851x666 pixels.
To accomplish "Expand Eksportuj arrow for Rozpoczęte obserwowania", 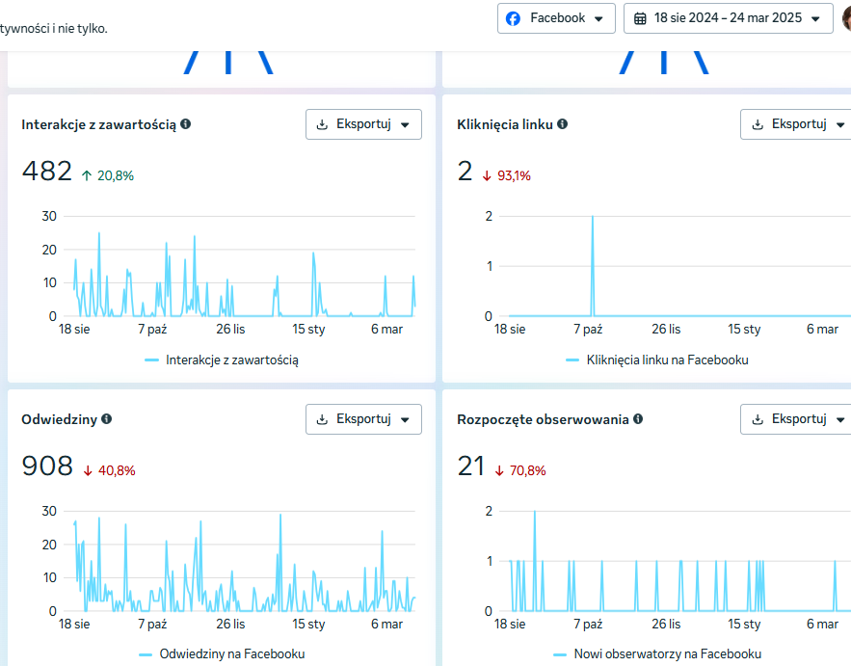I will [840, 419].
